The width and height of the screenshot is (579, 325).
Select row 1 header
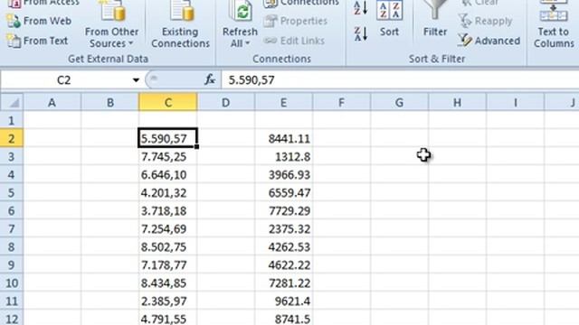[x=12, y=120]
